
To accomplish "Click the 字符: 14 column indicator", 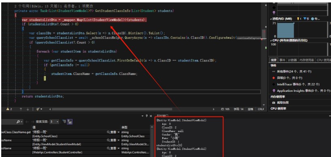I will 239,109.
